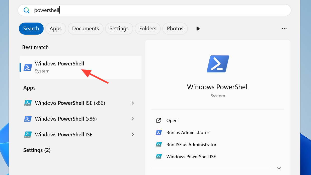Image resolution: width=311 pixels, height=175 pixels.
Task: Click the PowerShell icon in Best match
Action: tap(28, 67)
